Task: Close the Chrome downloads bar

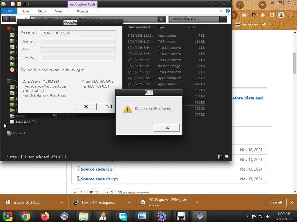Action: coord(292,202)
